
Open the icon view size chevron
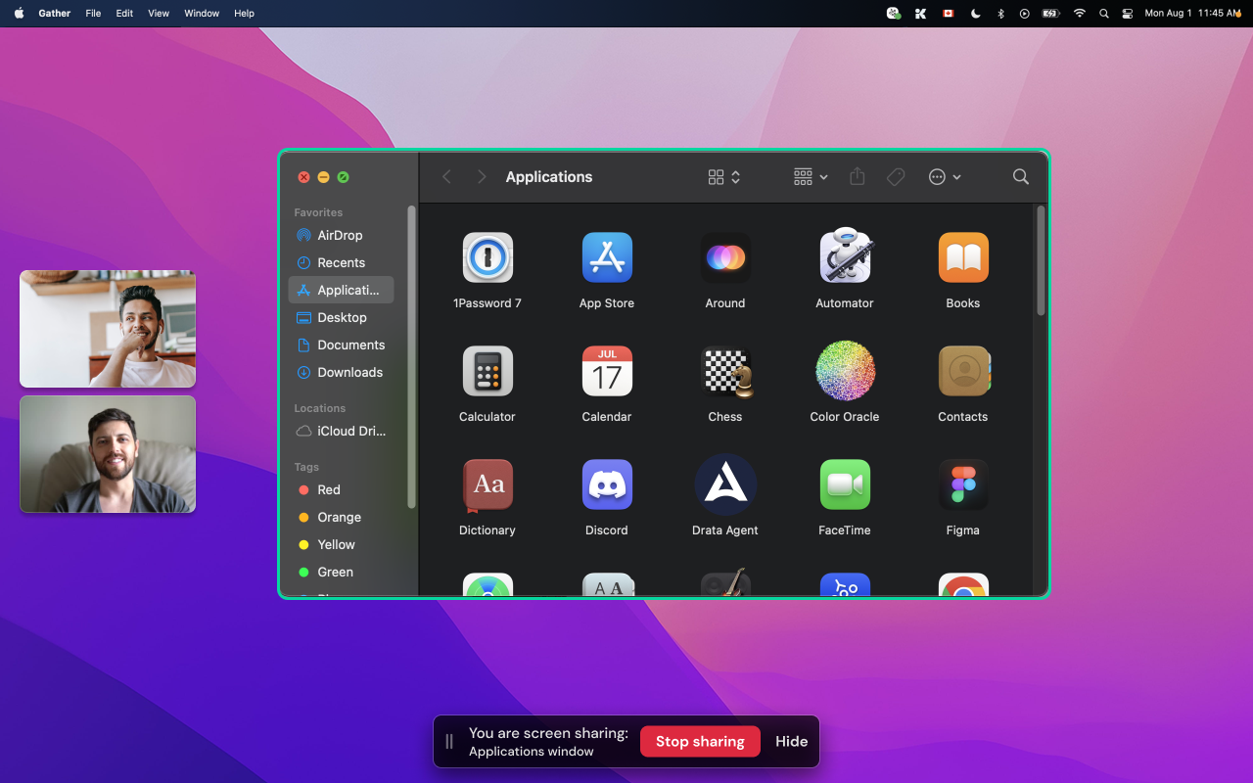click(734, 177)
